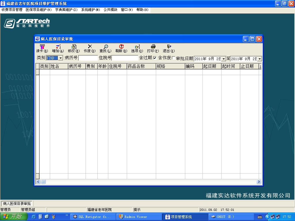The width and height of the screenshot is (295, 221).
Task: Click the 起时间 column header
Action: pos(231,66)
